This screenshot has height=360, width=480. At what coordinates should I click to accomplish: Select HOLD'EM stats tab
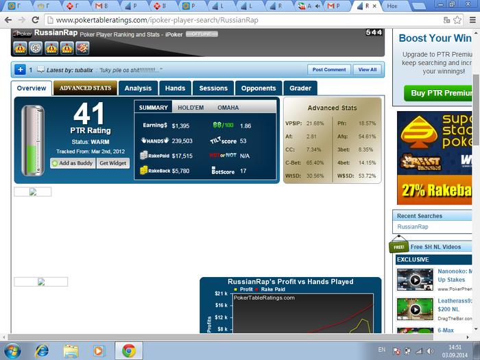point(191,108)
